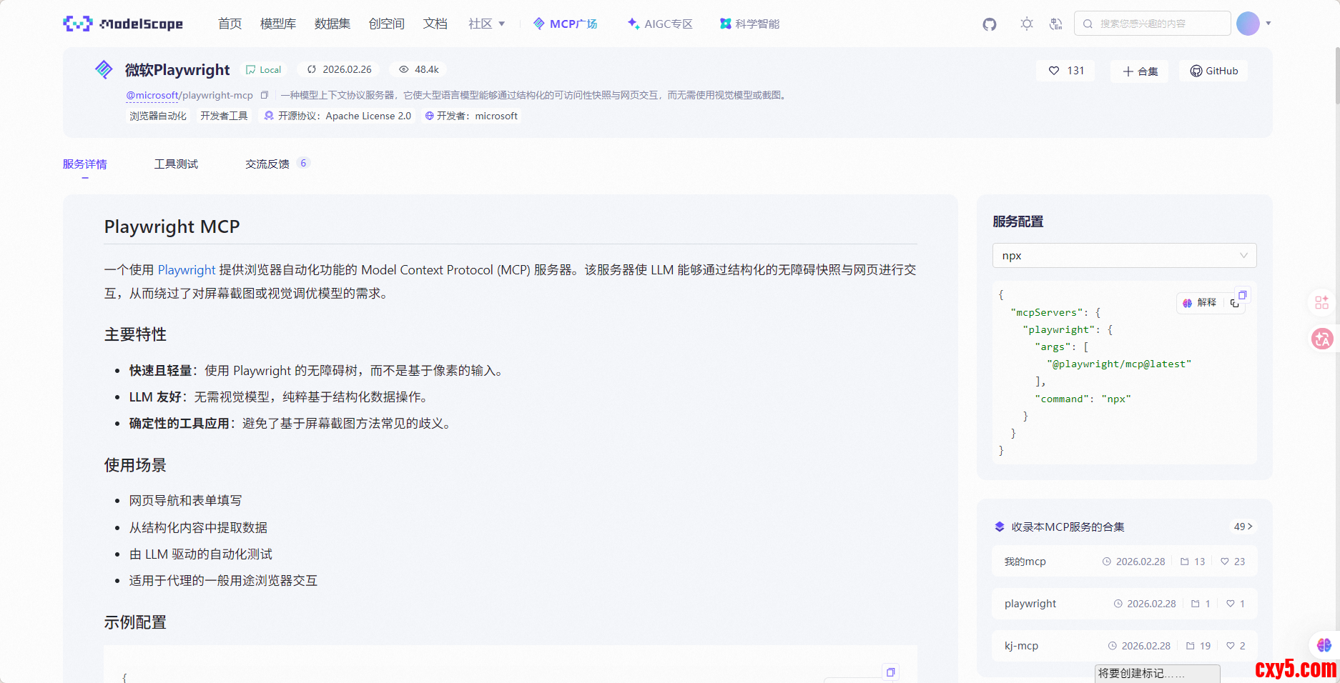The image size is (1340, 683).
Task: Open the pink apps grid floating icon
Action: (x=1321, y=303)
